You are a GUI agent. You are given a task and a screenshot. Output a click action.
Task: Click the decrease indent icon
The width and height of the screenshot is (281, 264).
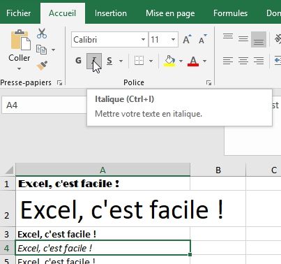[278, 61]
